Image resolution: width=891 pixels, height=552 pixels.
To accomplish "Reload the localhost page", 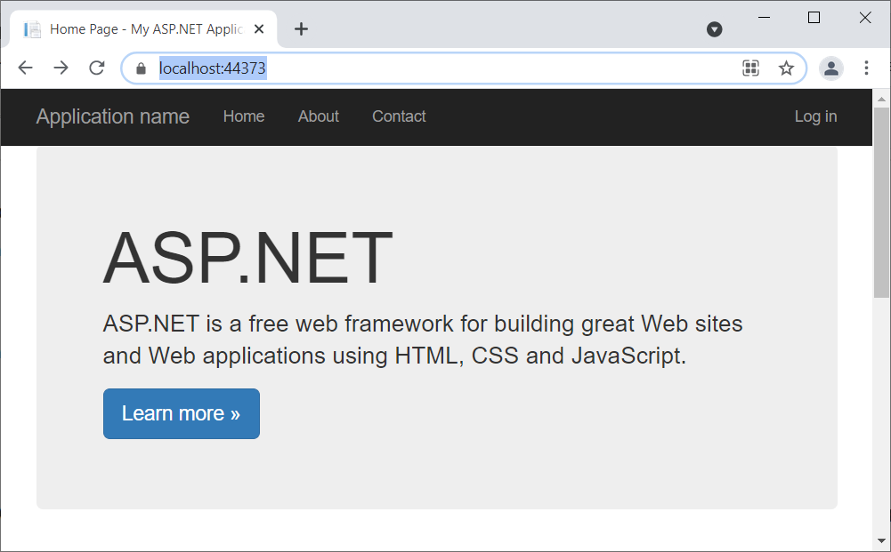I will [x=97, y=68].
